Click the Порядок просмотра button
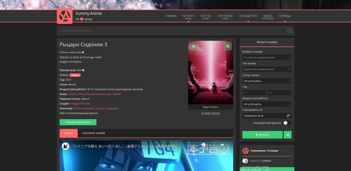Screen dimensions: 351x171 (x=78, y=122)
